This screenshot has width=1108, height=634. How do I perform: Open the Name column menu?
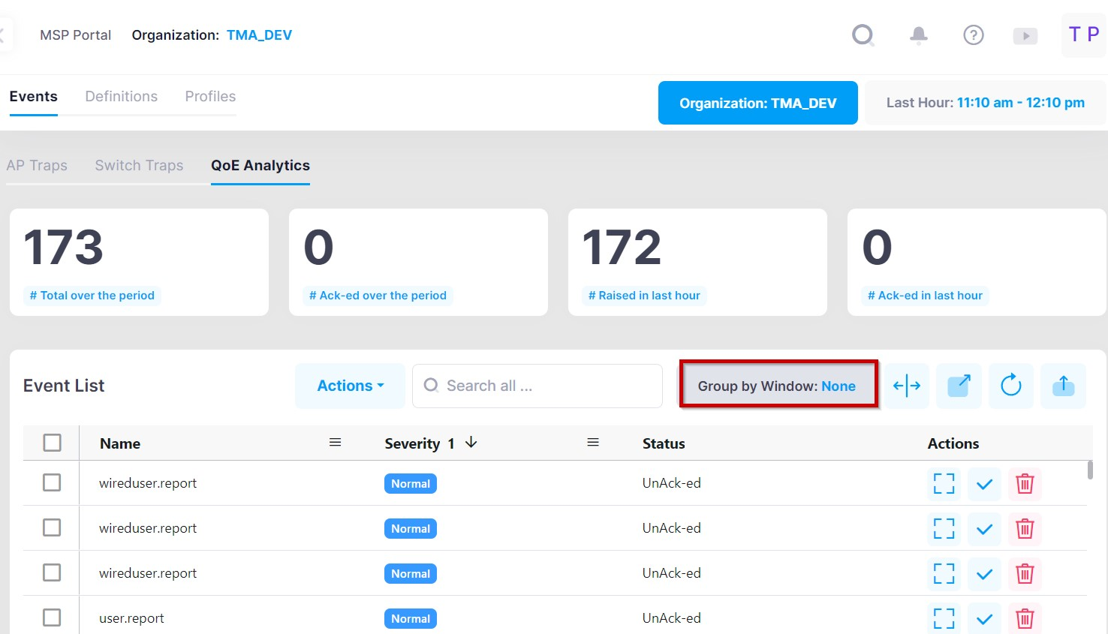pyautogui.click(x=335, y=443)
